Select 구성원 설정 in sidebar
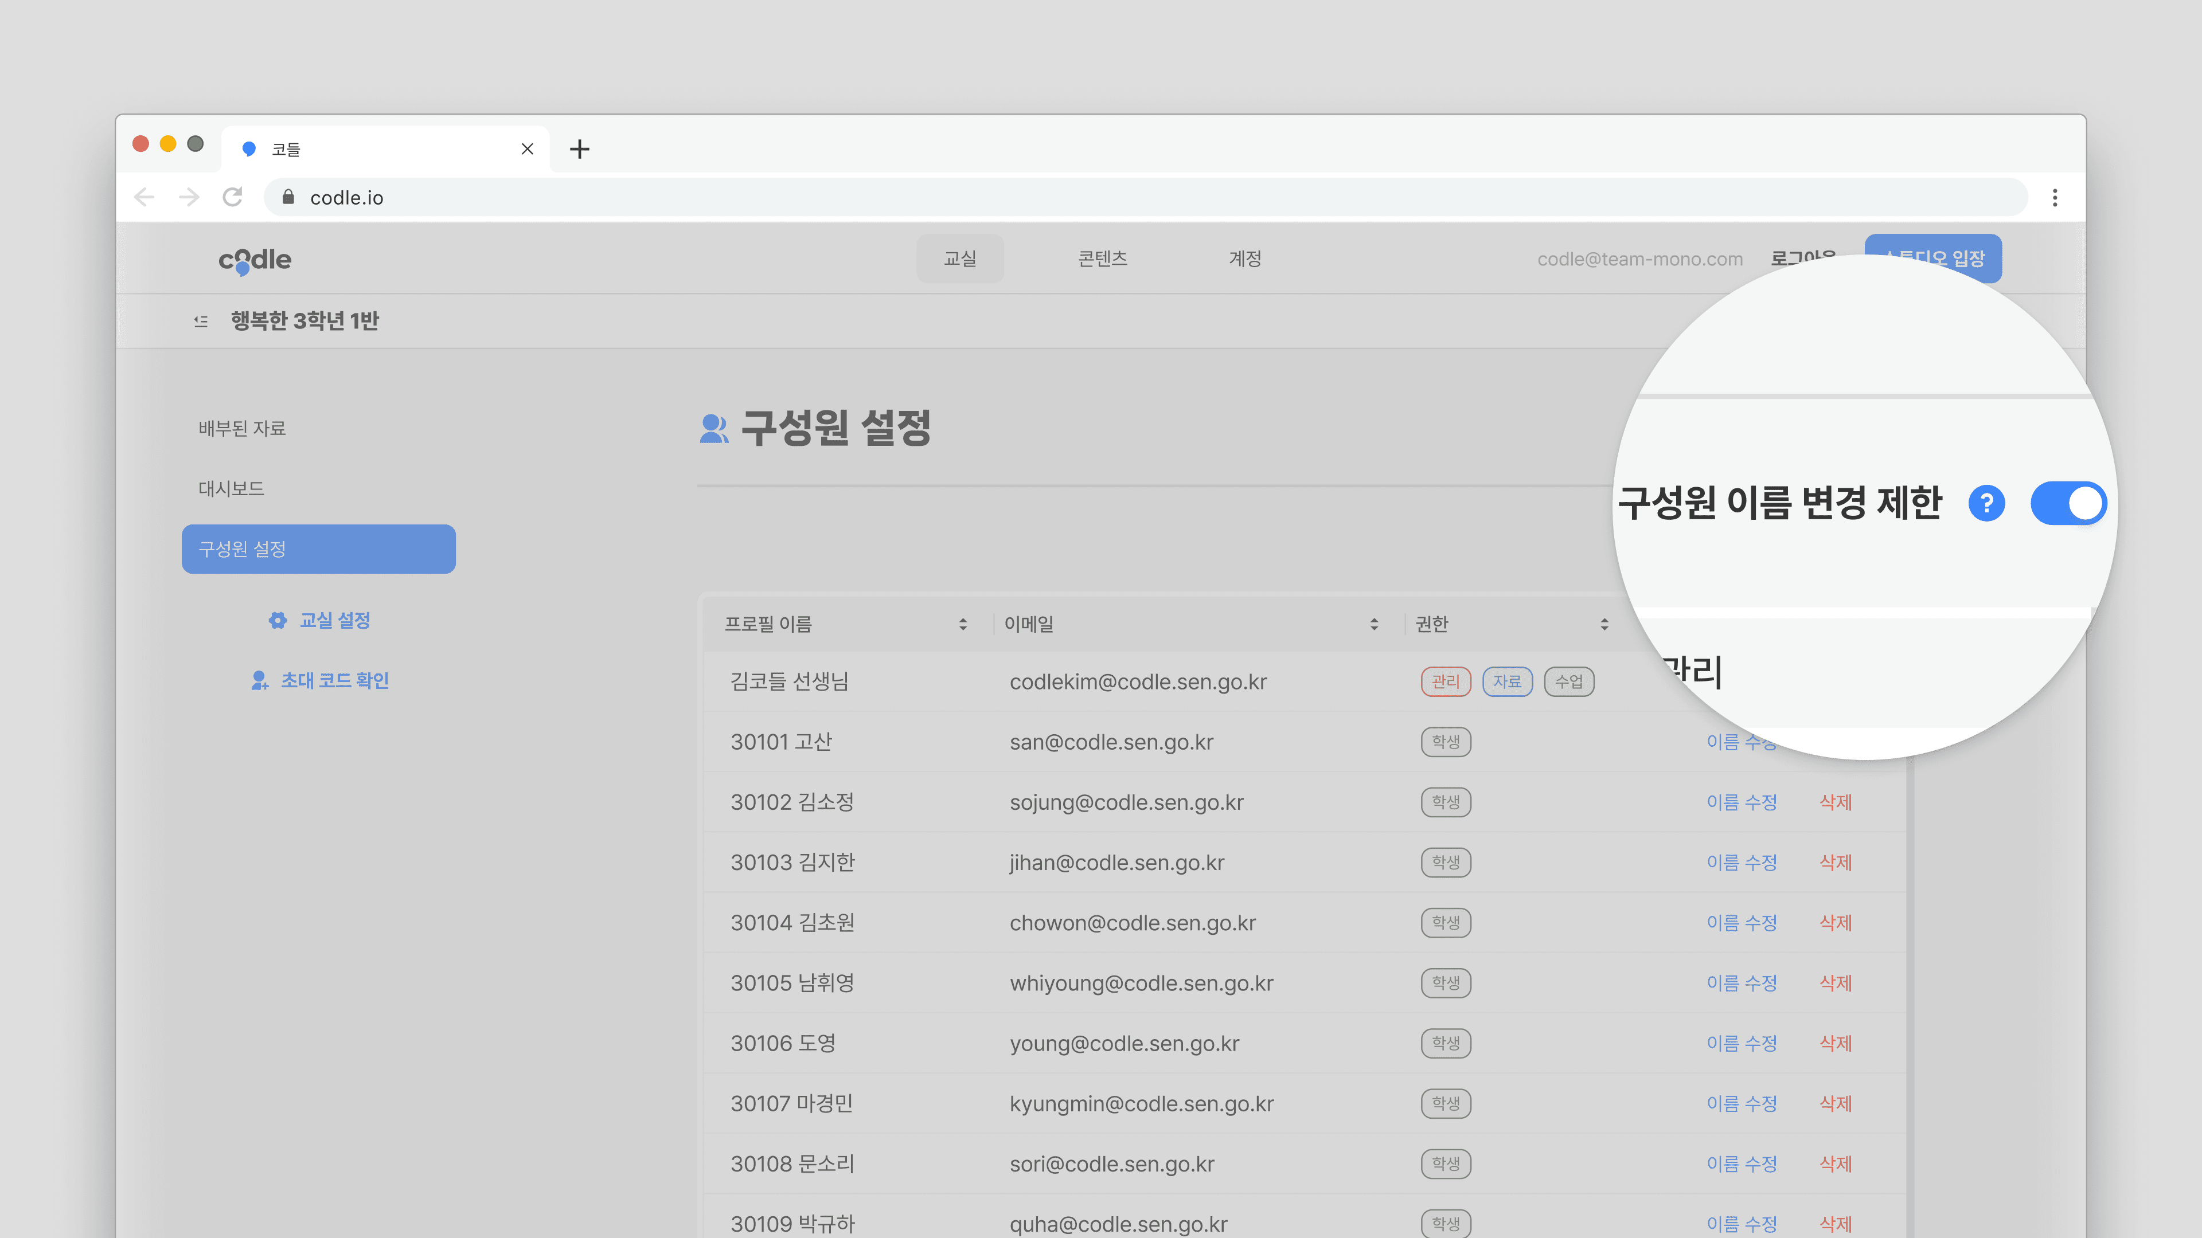This screenshot has height=1238, width=2202. coord(318,549)
